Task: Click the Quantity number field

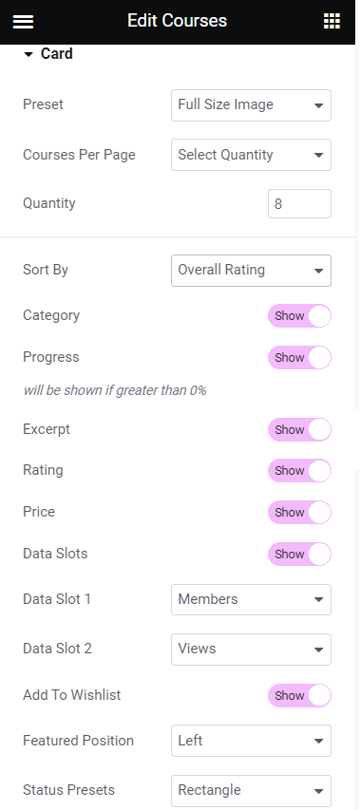Action: (299, 203)
